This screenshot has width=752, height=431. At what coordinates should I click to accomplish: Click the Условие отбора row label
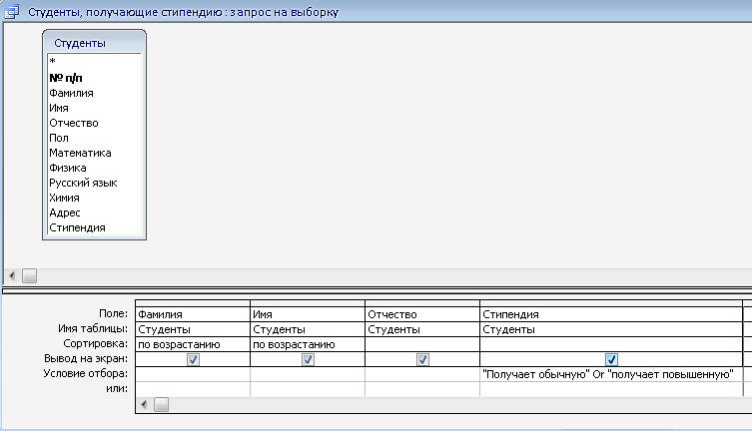tap(85, 373)
